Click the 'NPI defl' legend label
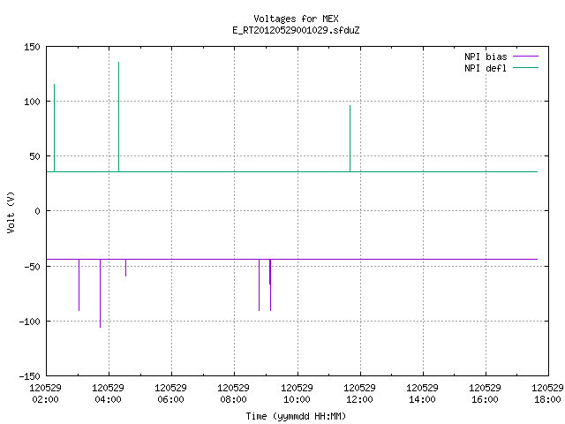 coord(486,68)
